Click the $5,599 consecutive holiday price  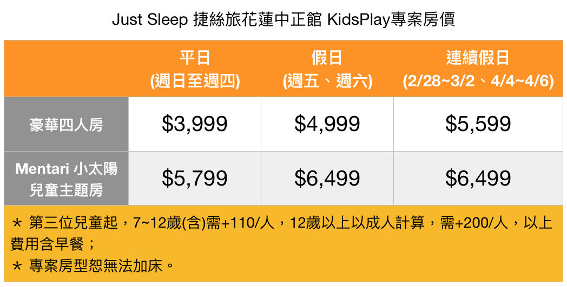click(x=478, y=124)
